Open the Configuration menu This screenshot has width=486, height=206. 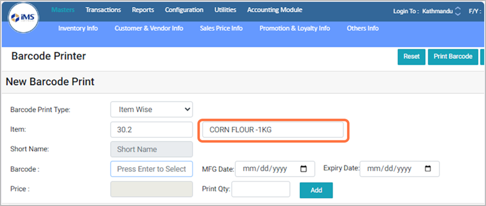click(x=184, y=10)
